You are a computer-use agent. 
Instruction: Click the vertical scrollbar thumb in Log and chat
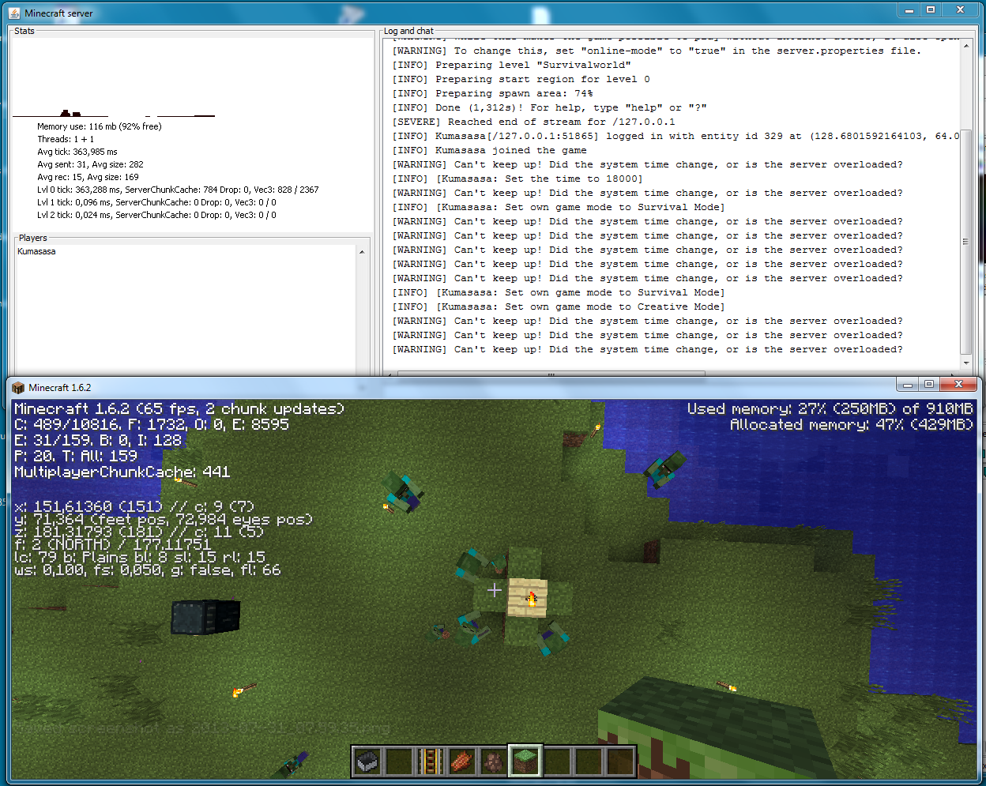(965, 241)
